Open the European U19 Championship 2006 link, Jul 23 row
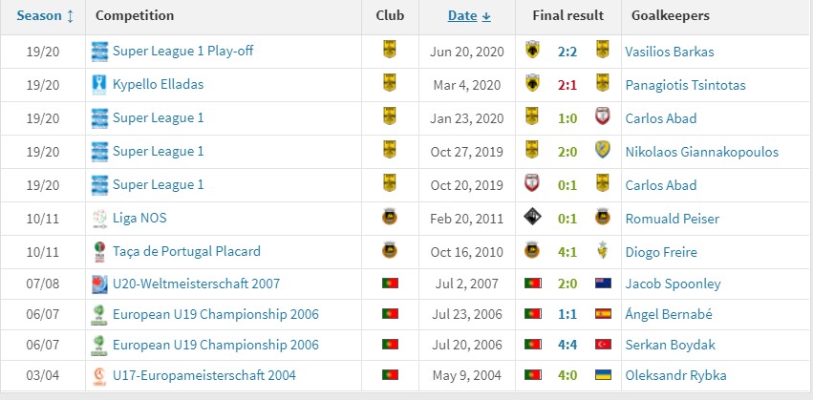813x400 pixels. click(x=216, y=314)
